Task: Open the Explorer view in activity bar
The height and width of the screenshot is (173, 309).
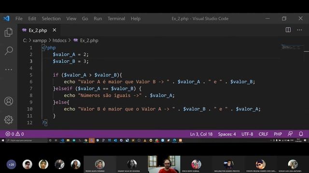Action: pos(9,32)
